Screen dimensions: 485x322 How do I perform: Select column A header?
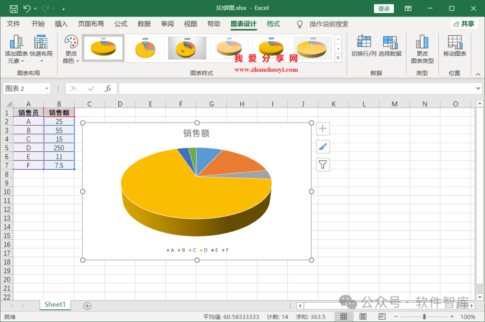point(28,104)
